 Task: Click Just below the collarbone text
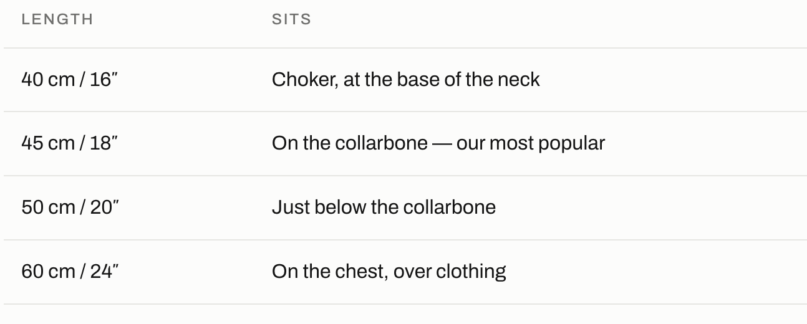[384, 207]
